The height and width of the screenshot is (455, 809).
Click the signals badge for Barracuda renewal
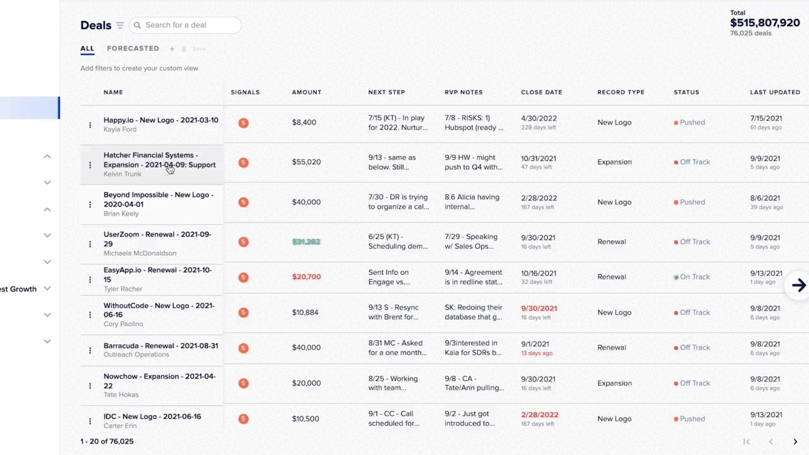243,348
